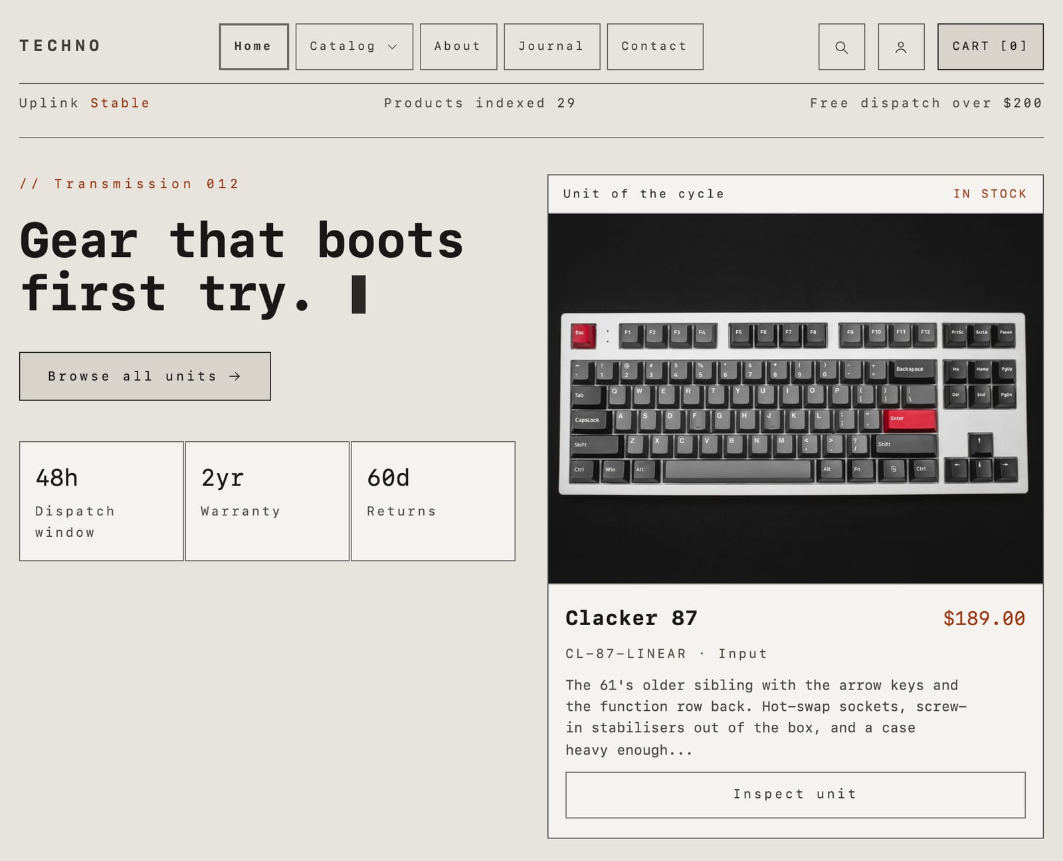Click the Transmission 012 label
Viewport: 1063px width, 861px height.
point(129,184)
